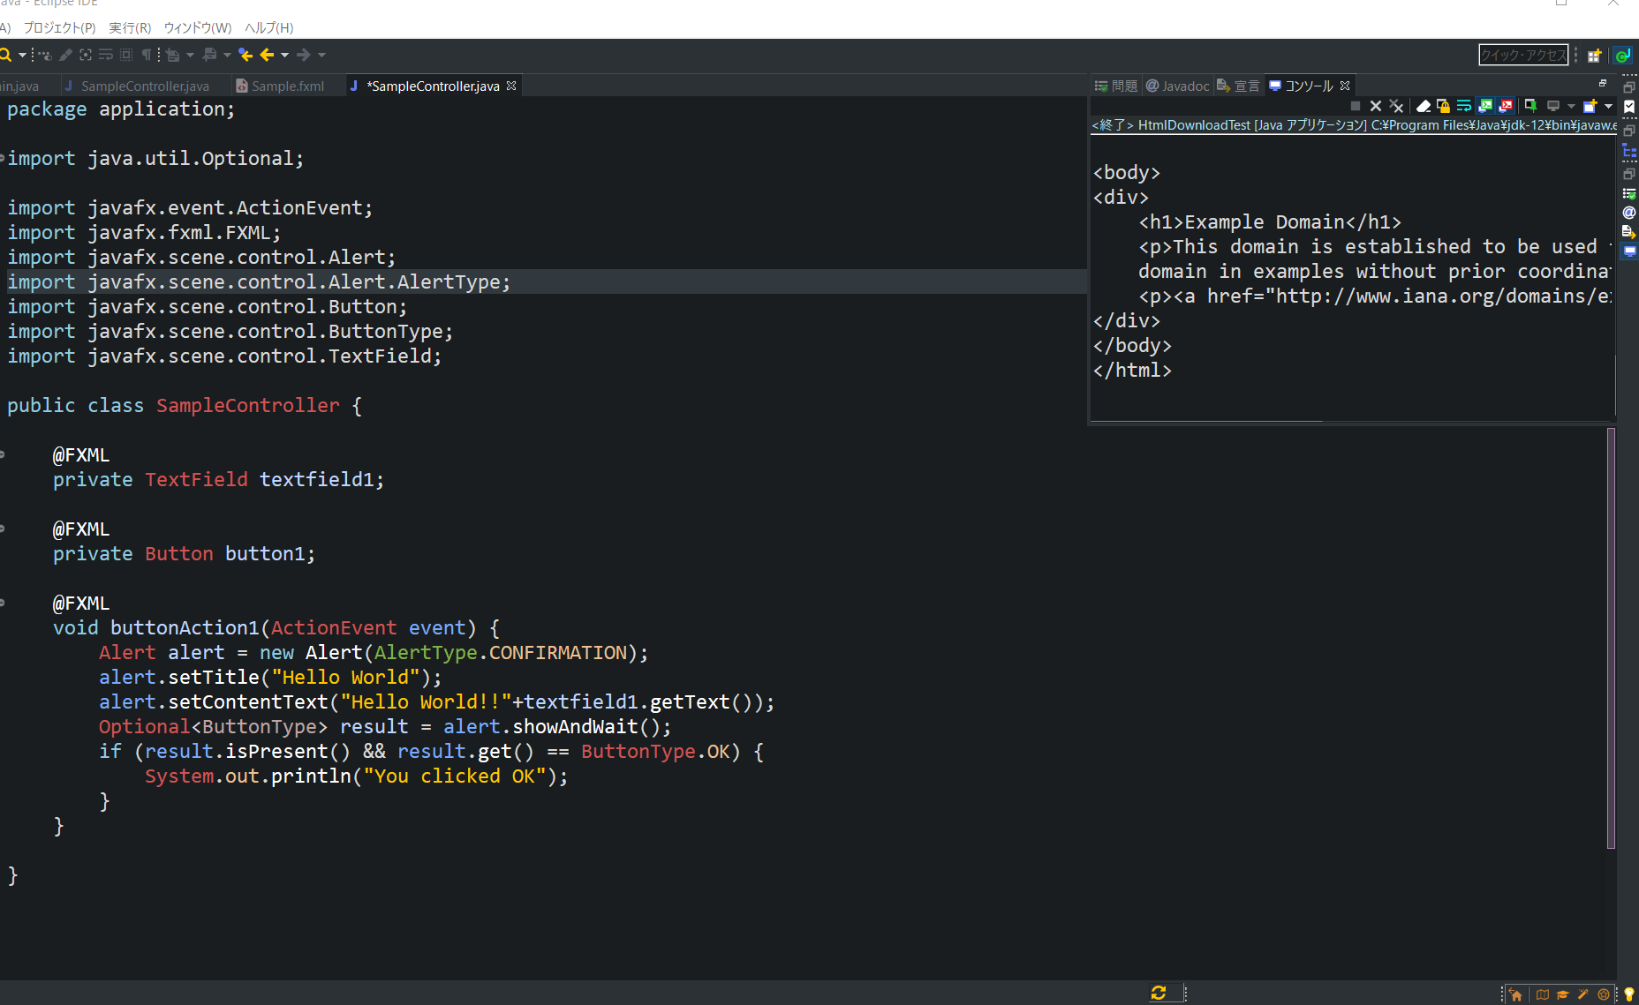Open the Back history dropdown arrow
Screen dimensions: 1639x1005
click(x=284, y=55)
